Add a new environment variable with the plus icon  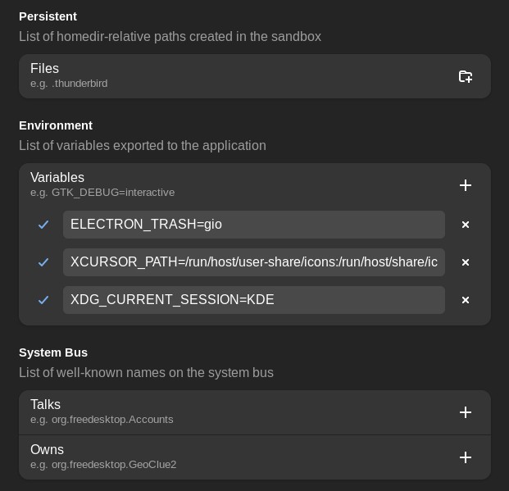466,185
